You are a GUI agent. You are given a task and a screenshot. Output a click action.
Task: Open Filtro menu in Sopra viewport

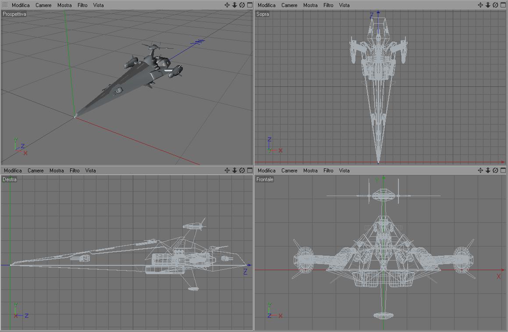pos(328,5)
